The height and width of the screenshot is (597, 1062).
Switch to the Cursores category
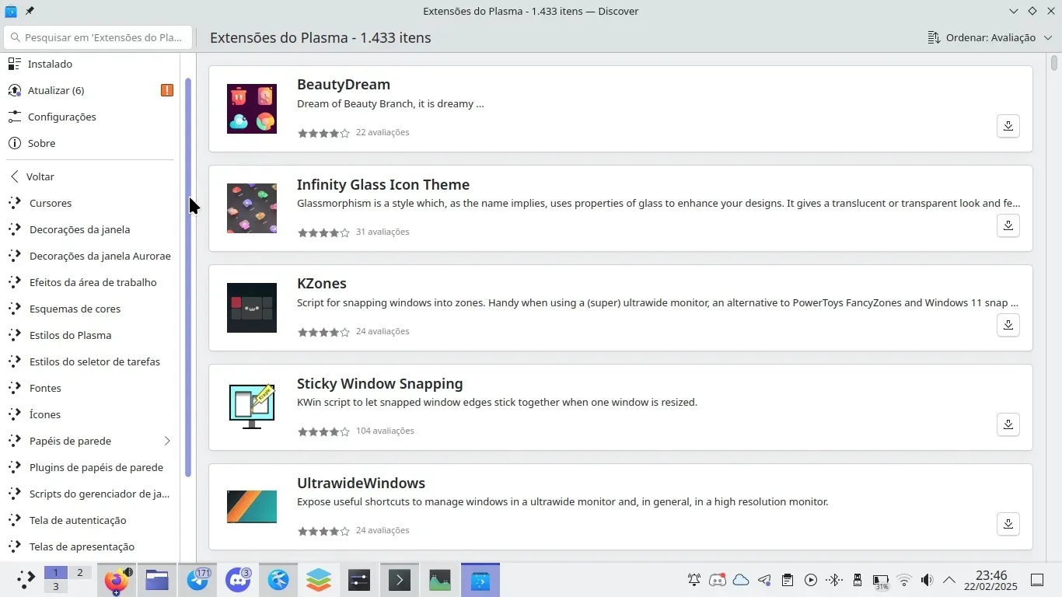(x=51, y=203)
